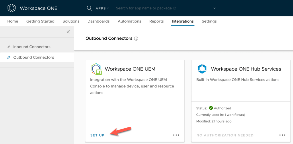Navigate to the Reports tab
Image resolution: width=293 pixels, height=144 pixels.
point(156,21)
